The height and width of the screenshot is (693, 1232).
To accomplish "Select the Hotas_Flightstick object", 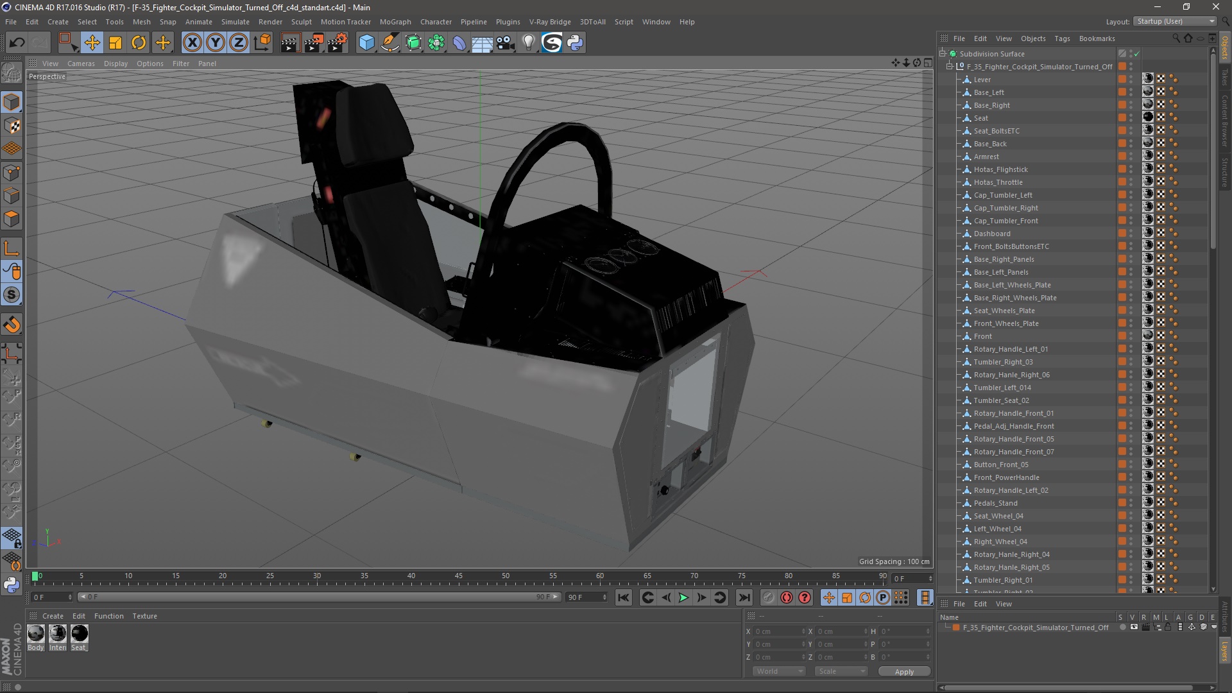I will 1000,169.
